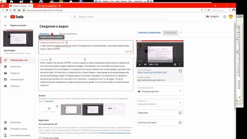Open the account avatar menu

tap(231, 17)
